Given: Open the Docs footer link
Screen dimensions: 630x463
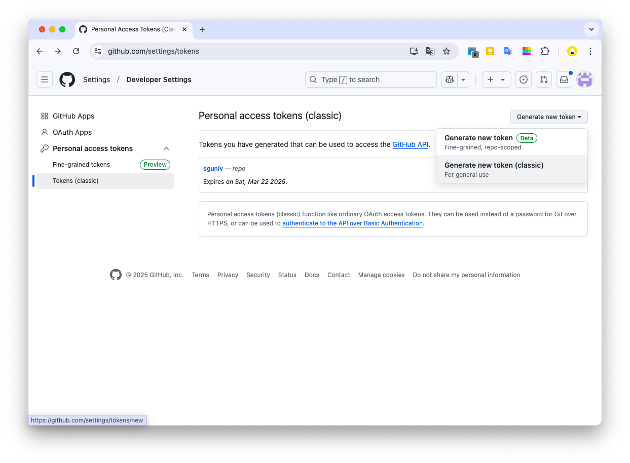Looking at the screenshot, I should tap(312, 275).
